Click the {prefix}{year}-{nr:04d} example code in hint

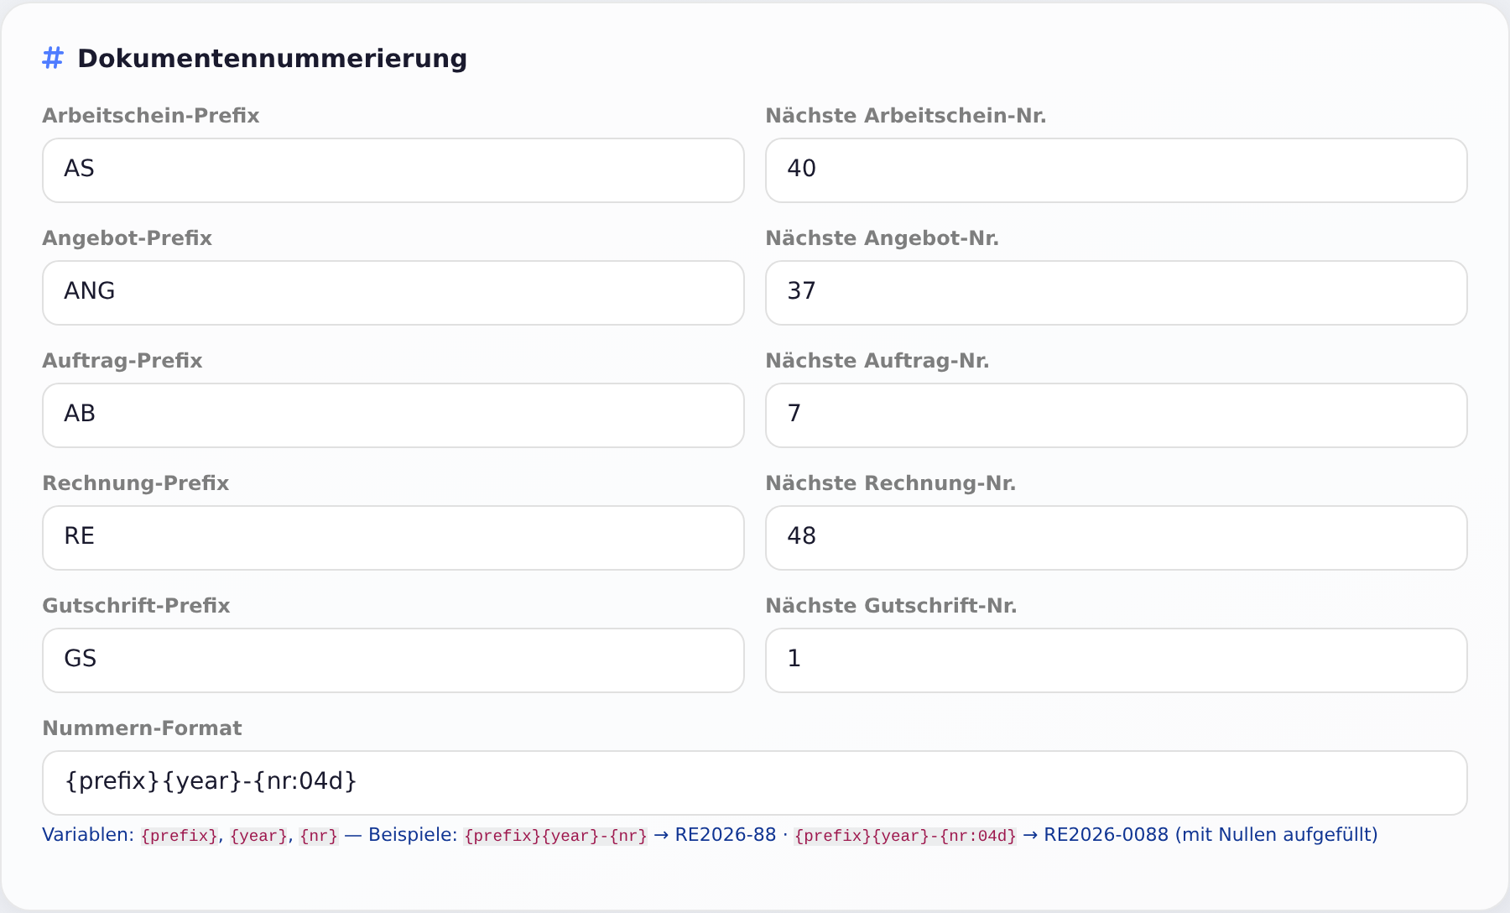pyautogui.click(x=905, y=836)
